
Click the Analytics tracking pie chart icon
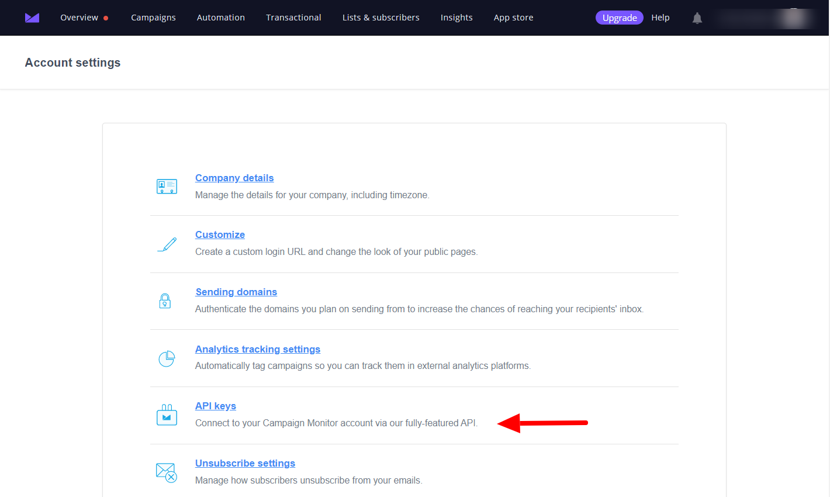(x=167, y=358)
